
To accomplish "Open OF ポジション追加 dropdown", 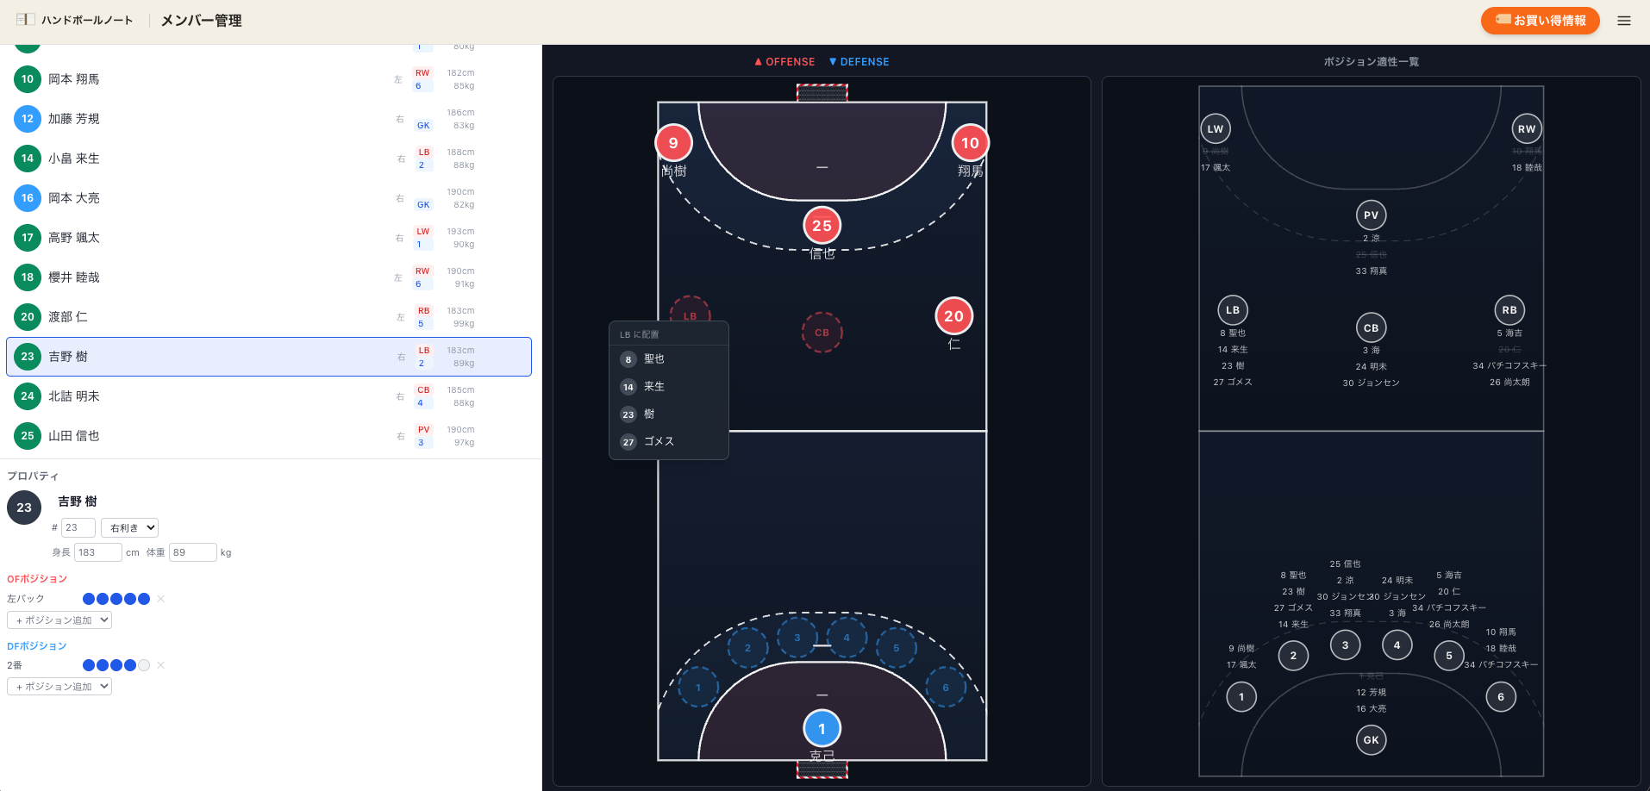I will click(59, 620).
